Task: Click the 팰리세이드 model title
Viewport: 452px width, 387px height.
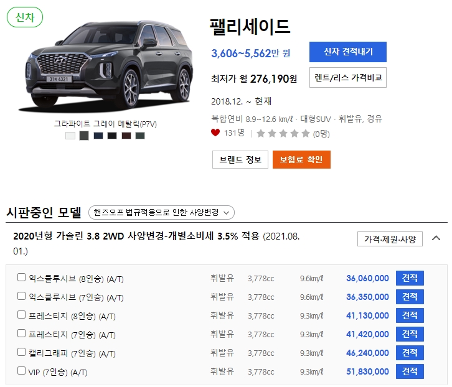Action: click(250, 27)
